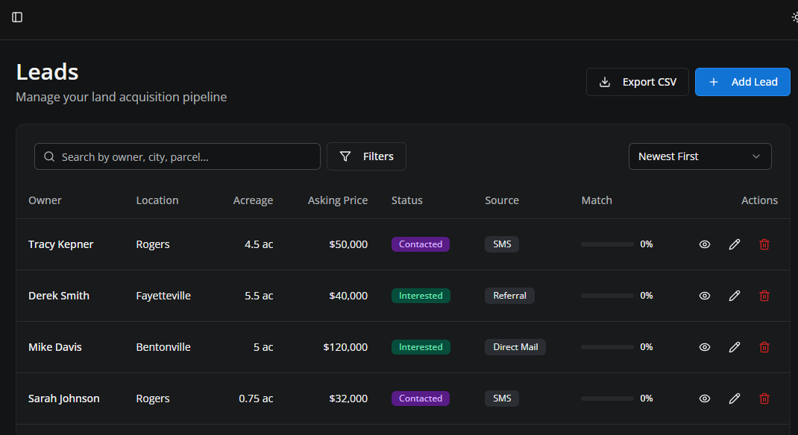Click the plus icon on Add Lead
Image resolution: width=798 pixels, height=435 pixels.
(713, 82)
